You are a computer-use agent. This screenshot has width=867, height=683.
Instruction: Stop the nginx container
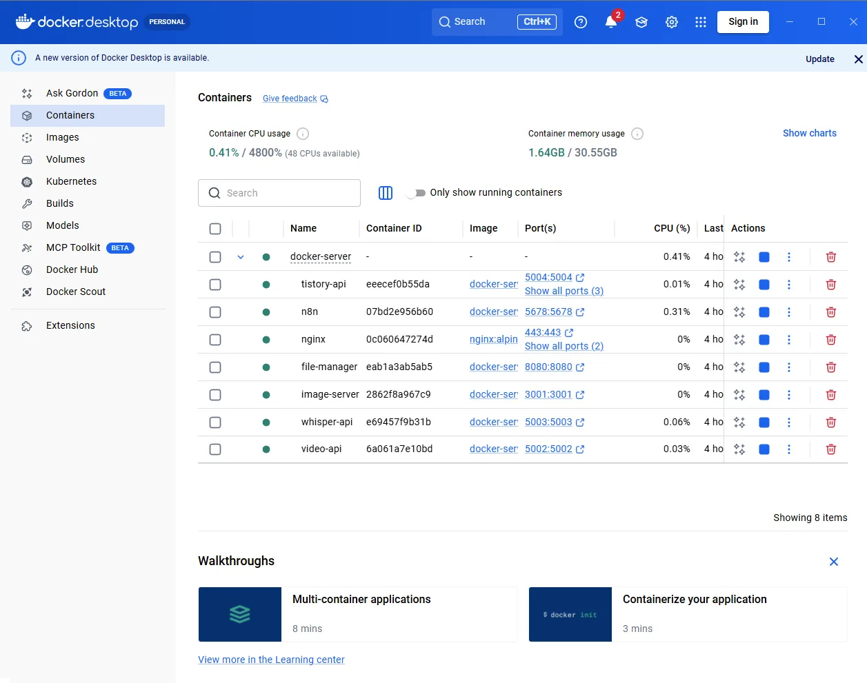point(764,340)
